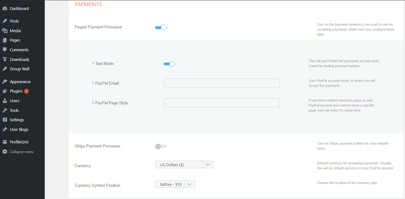Image resolution: width=405 pixels, height=199 pixels.
Task: Go to the Users menu
Action: (14, 101)
